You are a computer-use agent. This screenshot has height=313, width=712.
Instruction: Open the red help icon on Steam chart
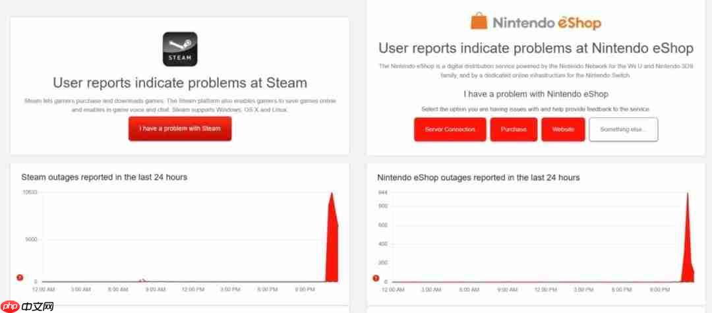[20, 277]
